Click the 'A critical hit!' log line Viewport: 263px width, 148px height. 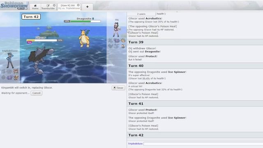(135, 86)
